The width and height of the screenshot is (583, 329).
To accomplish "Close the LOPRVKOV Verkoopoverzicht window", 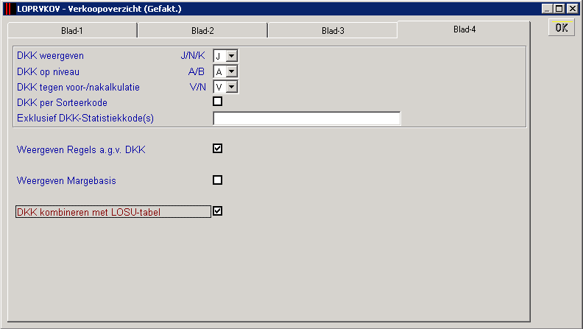I will click(x=572, y=9).
